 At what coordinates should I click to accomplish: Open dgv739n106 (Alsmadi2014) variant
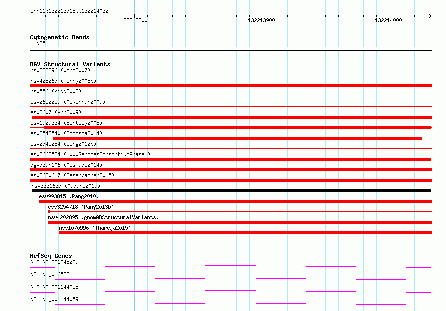tap(66, 165)
